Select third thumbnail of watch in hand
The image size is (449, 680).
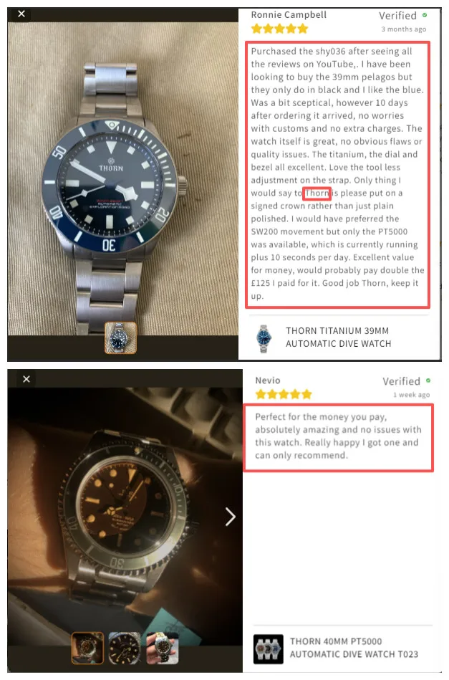pos(162,648)
